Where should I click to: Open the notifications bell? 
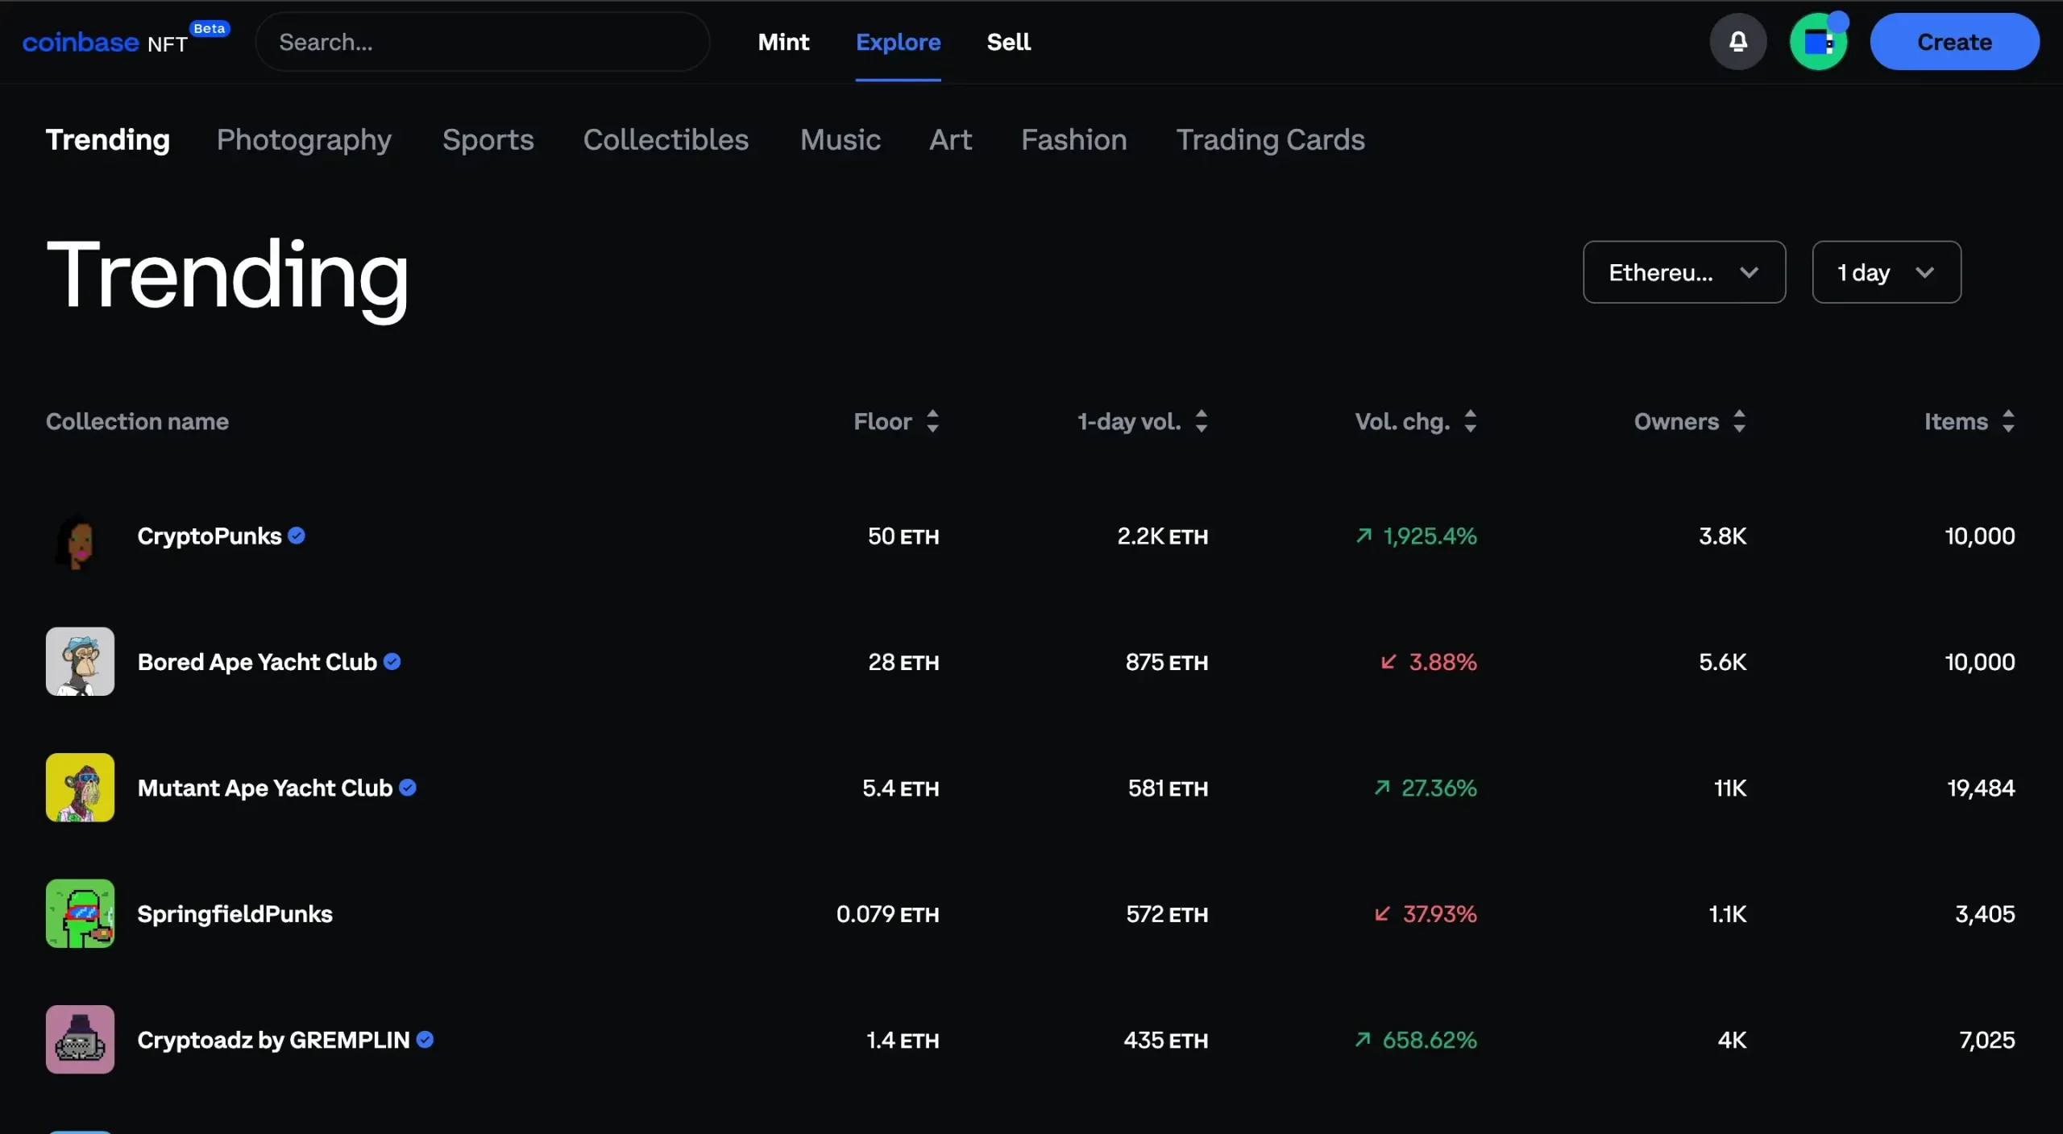1738,42
